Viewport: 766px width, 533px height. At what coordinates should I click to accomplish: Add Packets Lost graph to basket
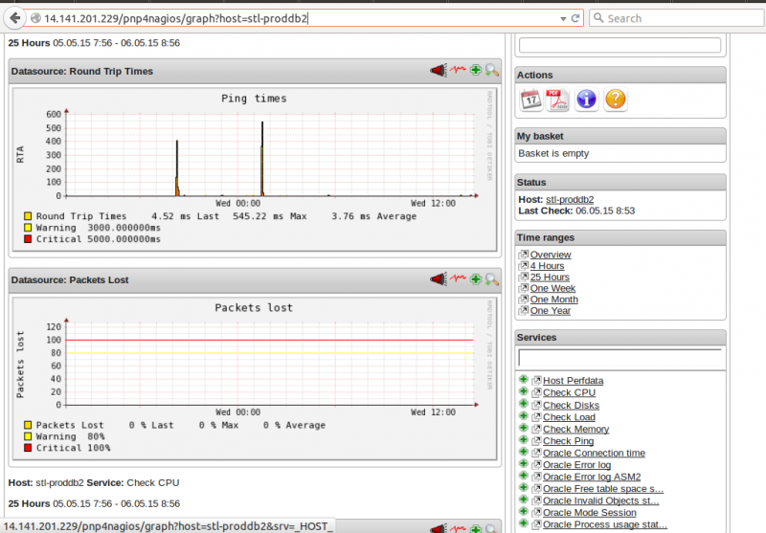[475, 278]
